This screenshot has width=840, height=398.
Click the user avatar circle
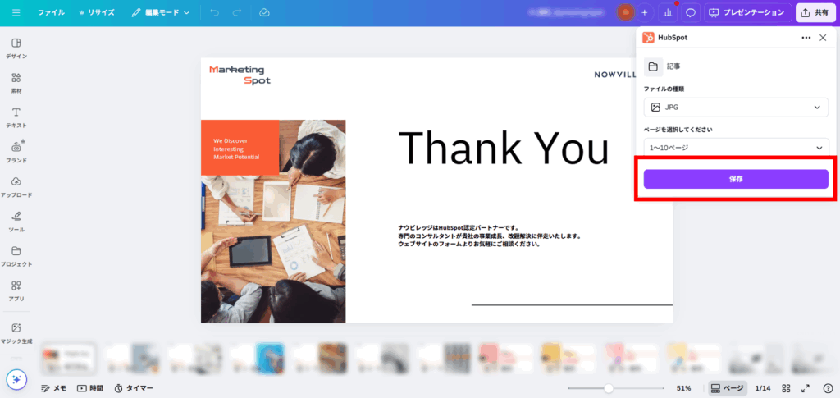(x=625, y=12)
